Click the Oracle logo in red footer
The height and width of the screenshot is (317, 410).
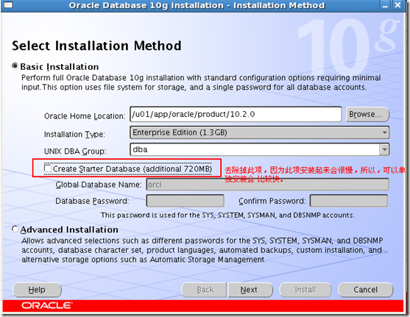47,305
